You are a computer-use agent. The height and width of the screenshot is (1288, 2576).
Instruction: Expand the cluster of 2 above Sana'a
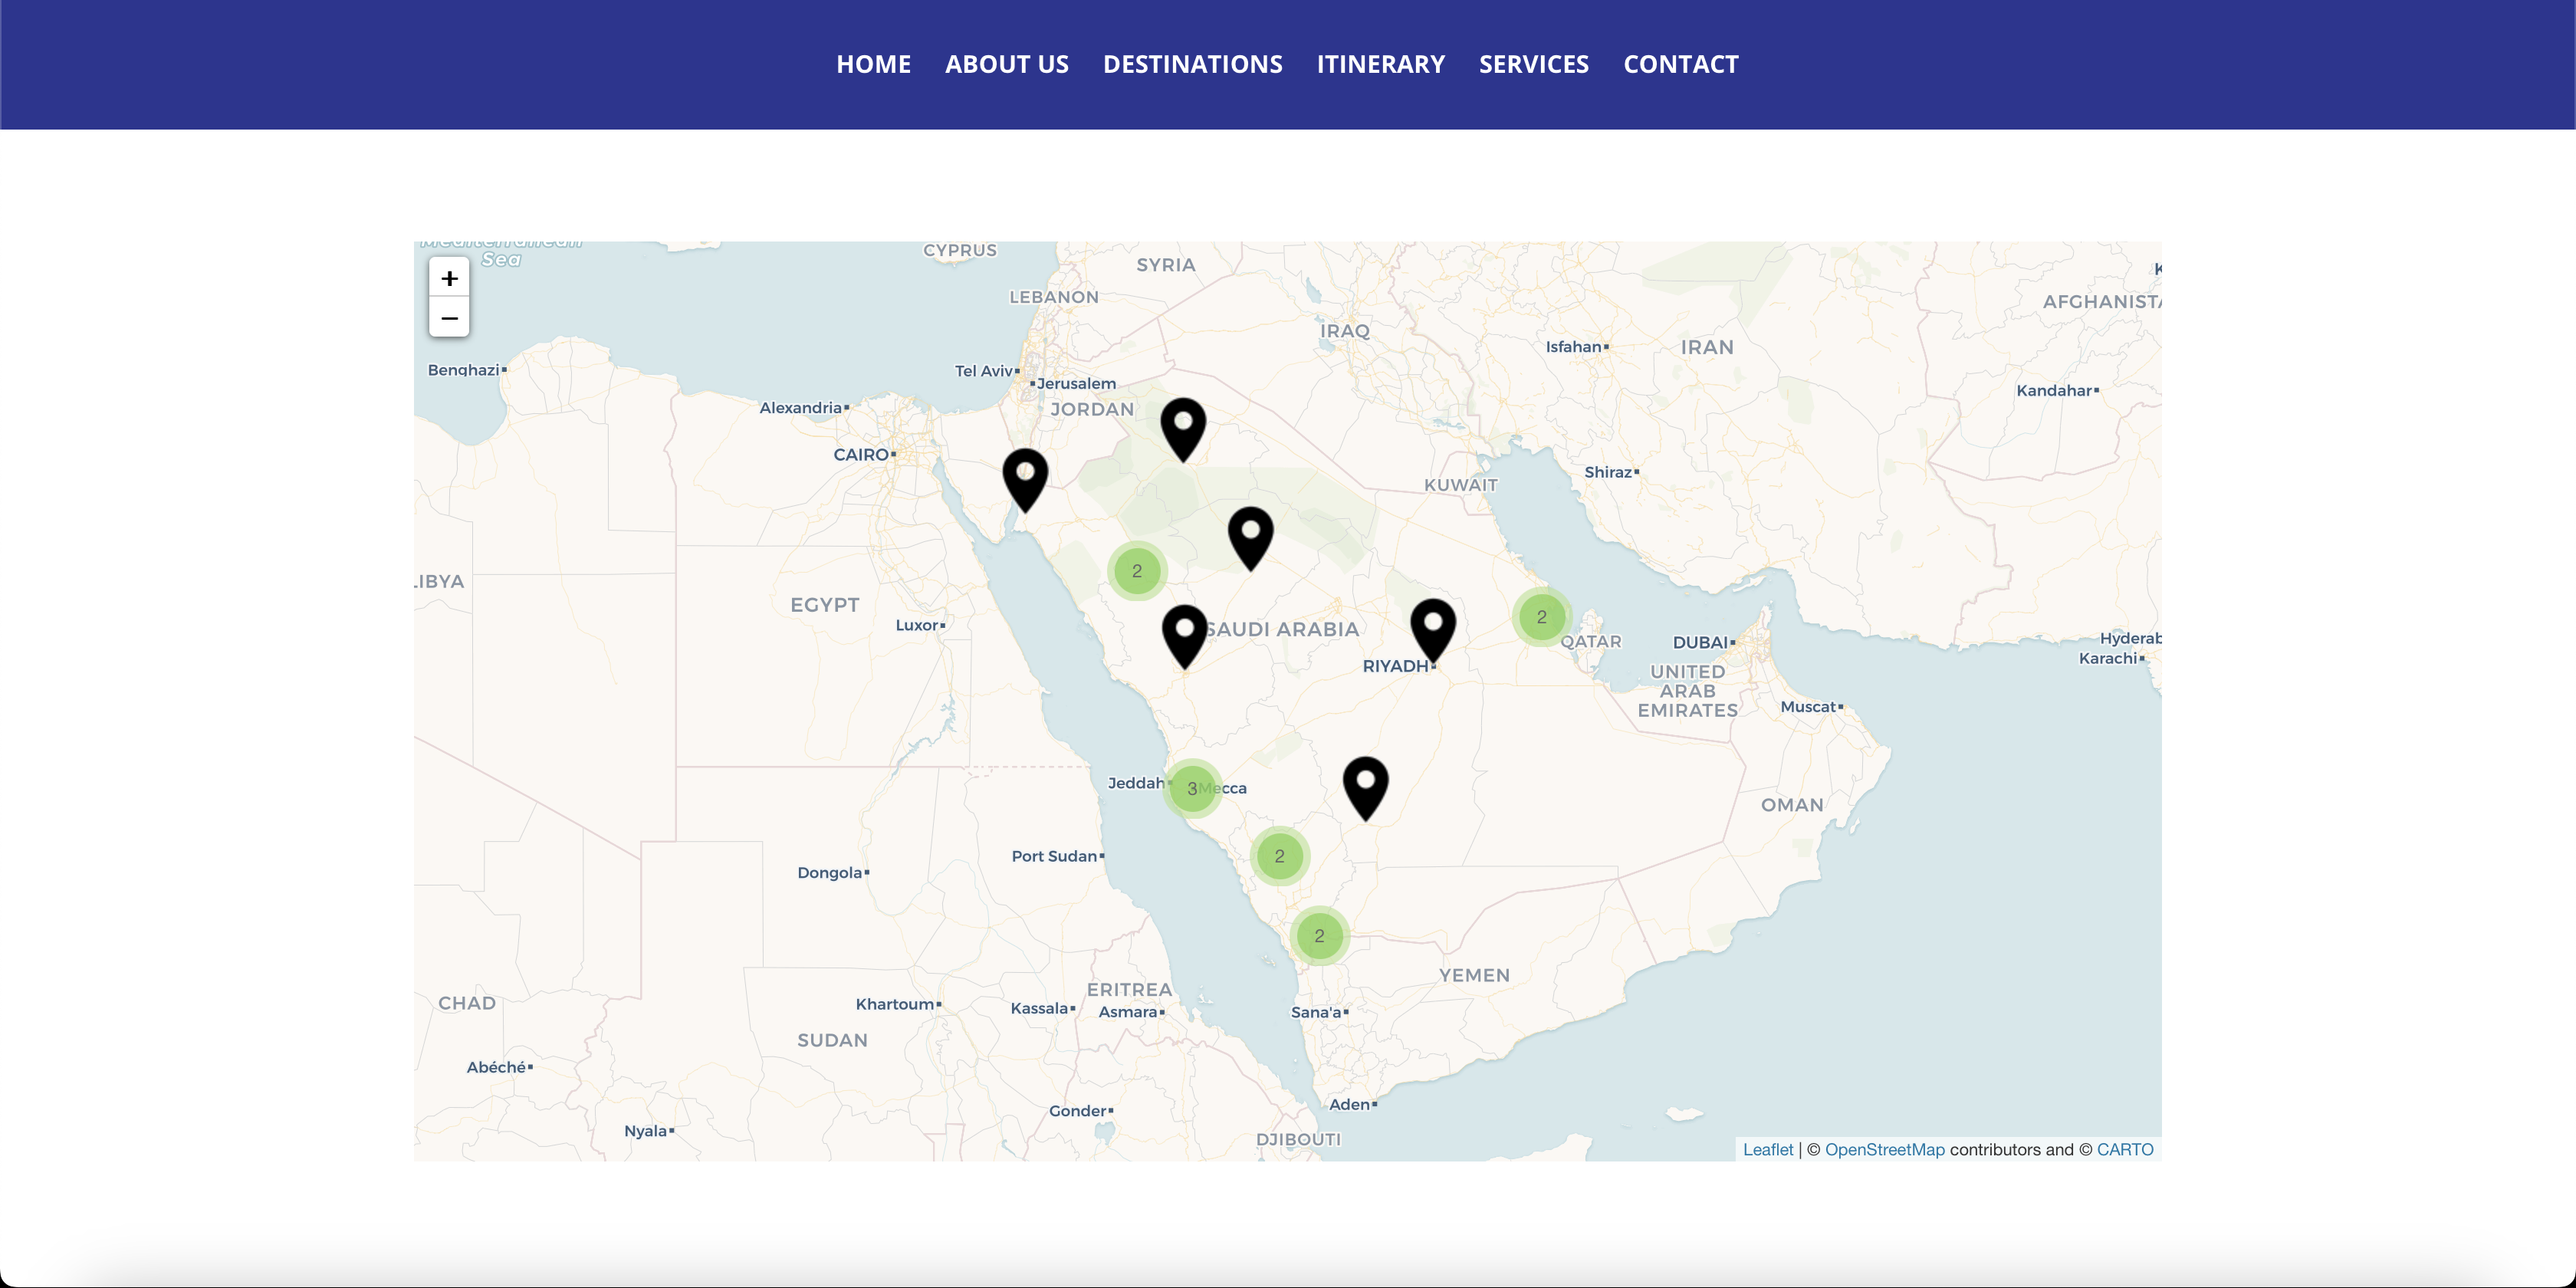[x=1319, y=936]
